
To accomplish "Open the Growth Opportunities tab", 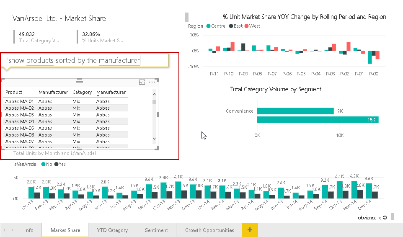I will coord(209,230).
